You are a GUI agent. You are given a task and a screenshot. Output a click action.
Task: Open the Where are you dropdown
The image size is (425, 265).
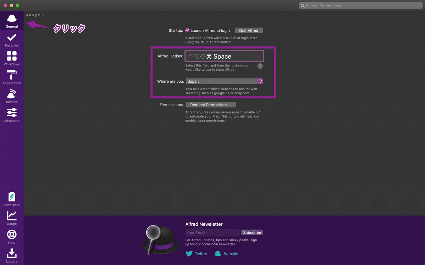point(224,81)
